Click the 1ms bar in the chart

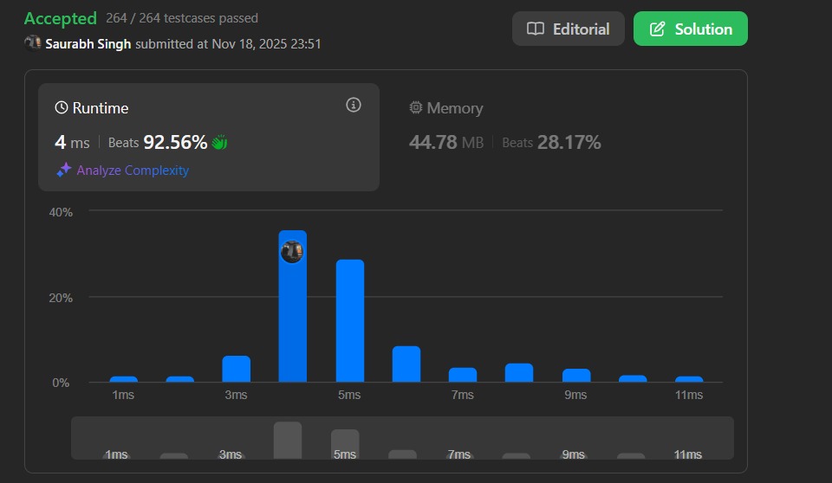(x=124, y=379)
